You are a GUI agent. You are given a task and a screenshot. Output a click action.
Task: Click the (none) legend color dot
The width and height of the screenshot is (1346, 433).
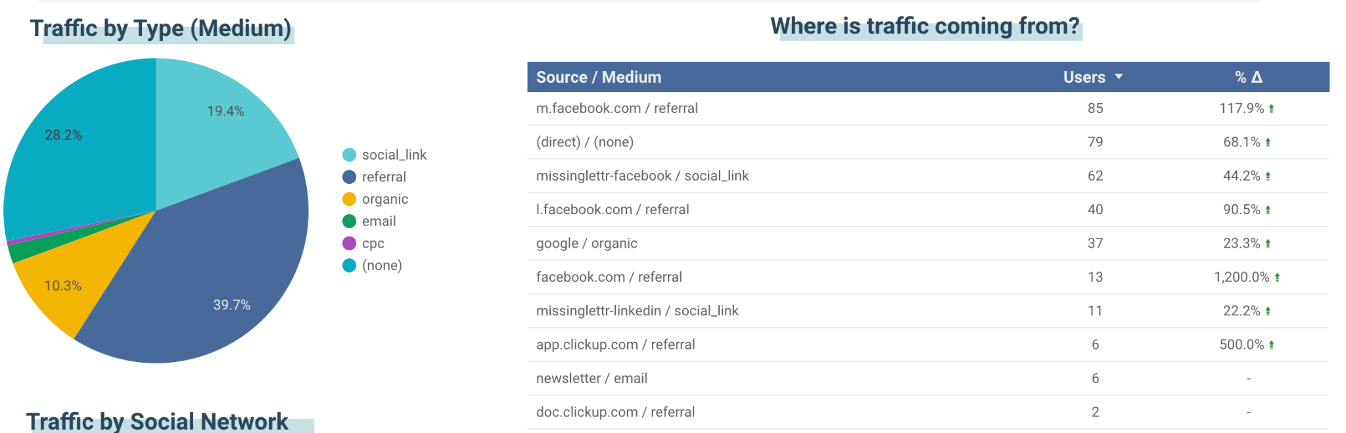[349, 265]
